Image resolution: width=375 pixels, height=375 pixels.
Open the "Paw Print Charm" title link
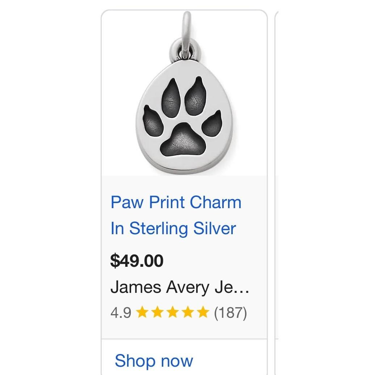tap(176, 202)
